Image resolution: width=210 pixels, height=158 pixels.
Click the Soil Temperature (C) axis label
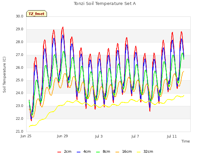tap(4, 75)
